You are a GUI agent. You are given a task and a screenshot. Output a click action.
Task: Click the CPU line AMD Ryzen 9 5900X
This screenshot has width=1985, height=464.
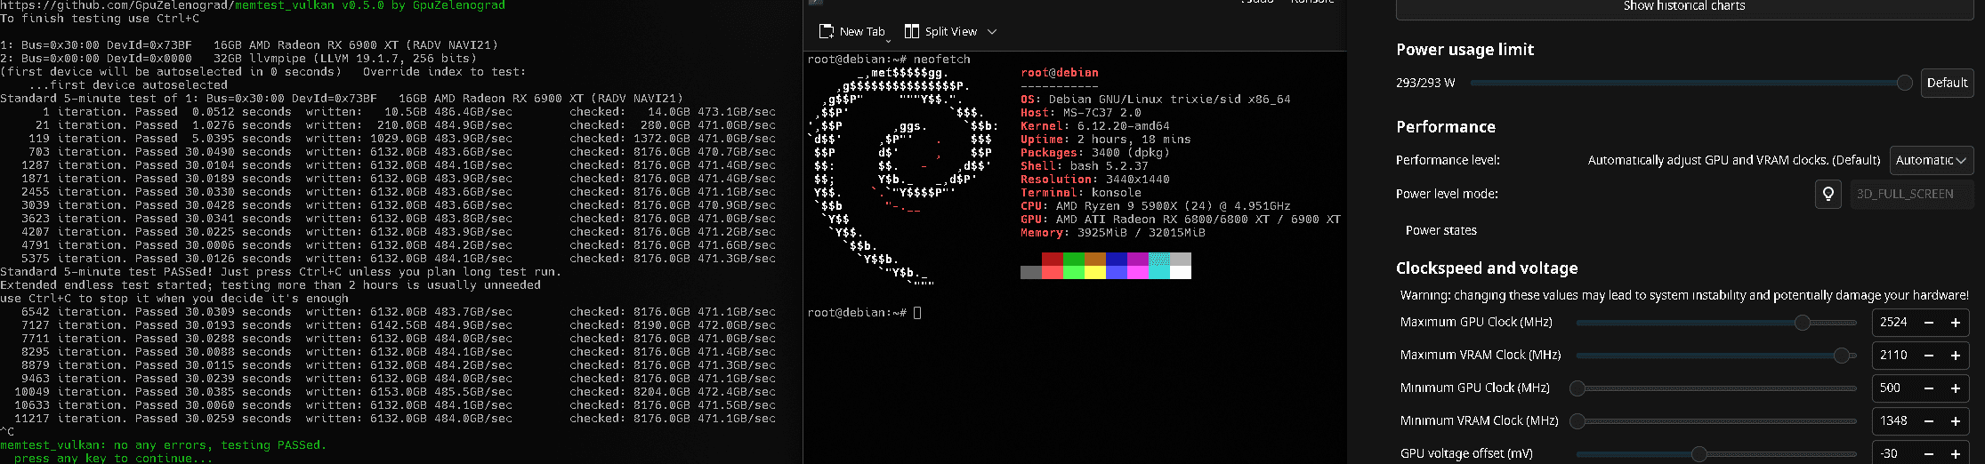click(x=1155, y=206)
